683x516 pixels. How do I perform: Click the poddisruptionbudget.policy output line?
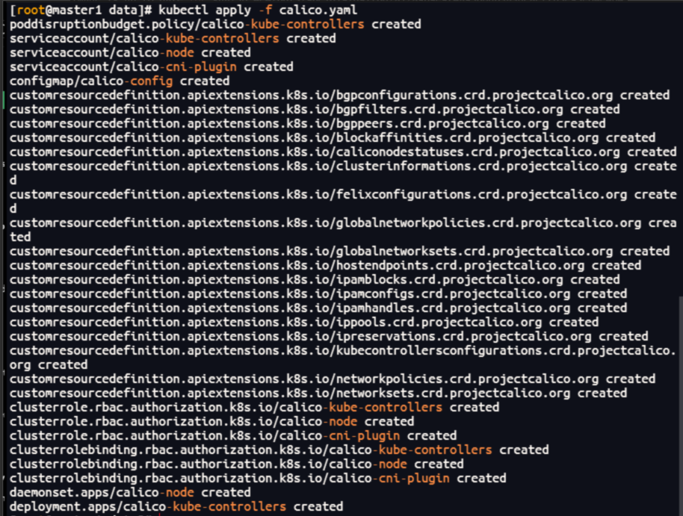tap(215, 25)
